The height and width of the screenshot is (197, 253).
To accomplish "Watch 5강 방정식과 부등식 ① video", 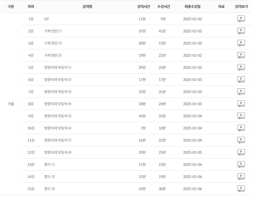I will tap(241, 68).
